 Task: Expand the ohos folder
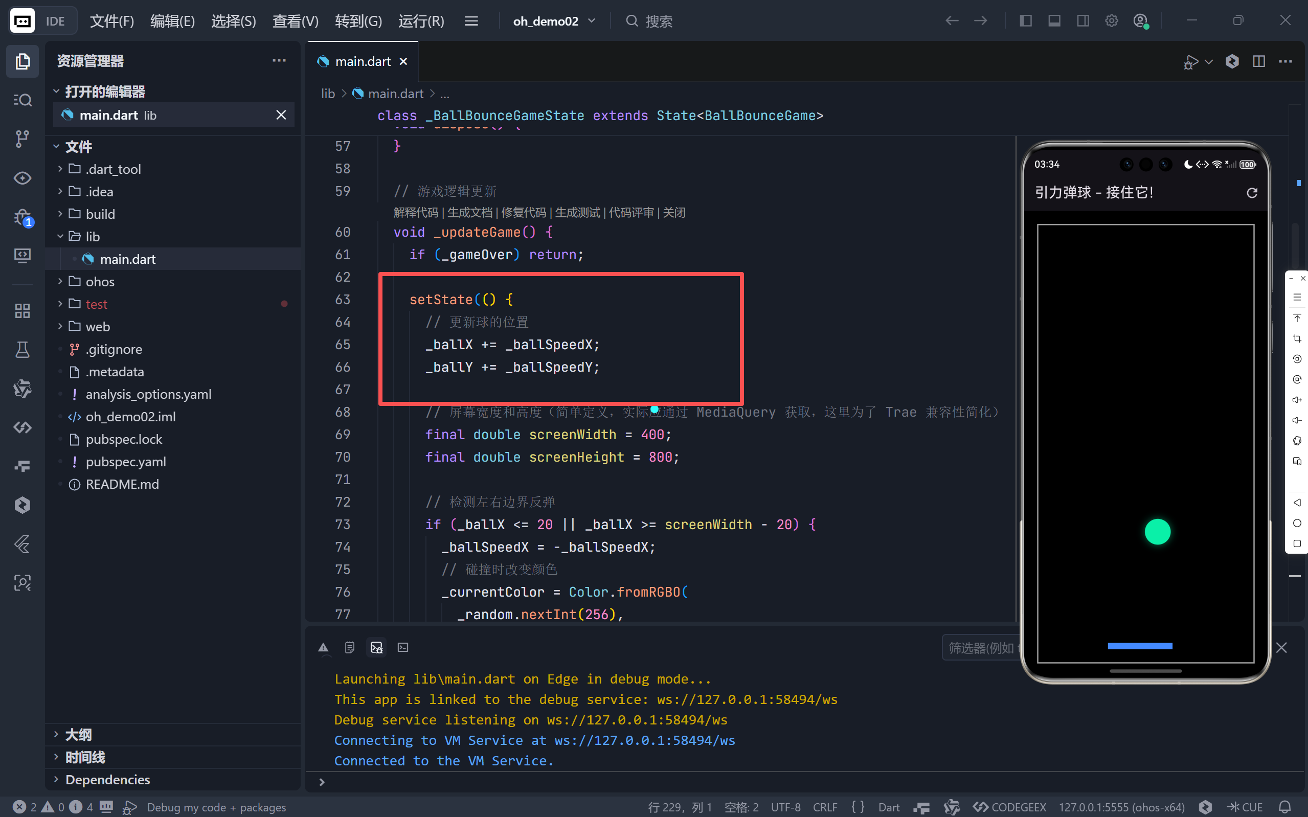tap(100, 282)
